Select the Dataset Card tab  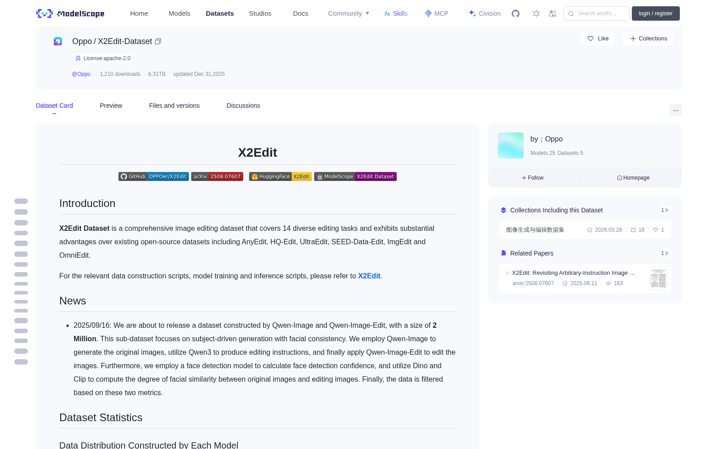pyautogui.click(x=54, y=106)
